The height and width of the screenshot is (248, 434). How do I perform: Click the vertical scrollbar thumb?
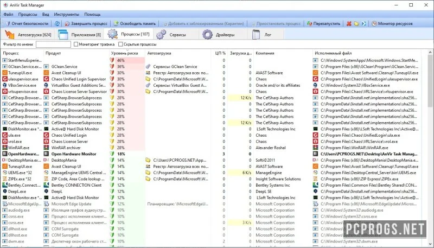(430, 81)
